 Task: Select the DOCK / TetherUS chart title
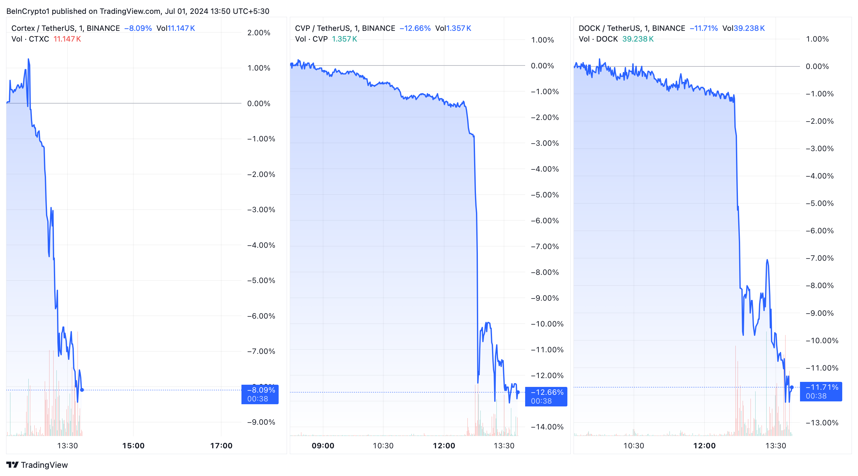[632, 28]
